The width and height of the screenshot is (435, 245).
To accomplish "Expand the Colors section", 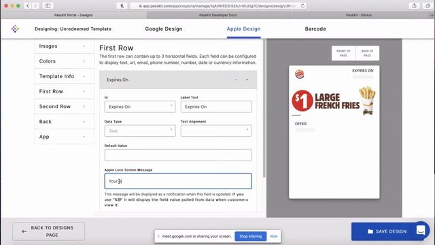I will click(64, 61).
